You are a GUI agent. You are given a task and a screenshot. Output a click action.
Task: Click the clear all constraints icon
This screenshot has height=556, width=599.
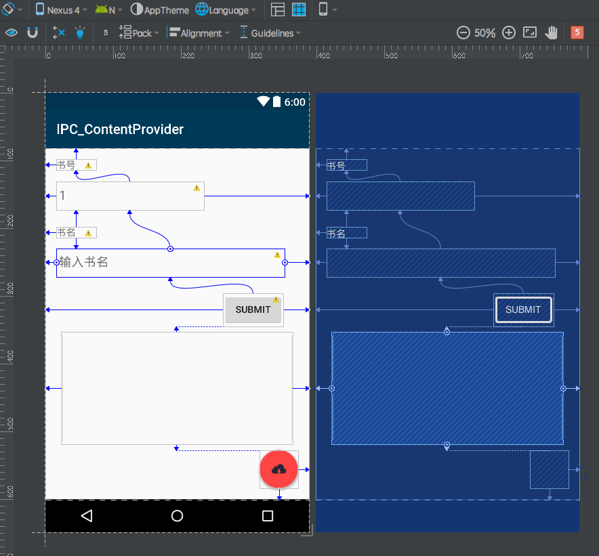(x=59, y=33)
